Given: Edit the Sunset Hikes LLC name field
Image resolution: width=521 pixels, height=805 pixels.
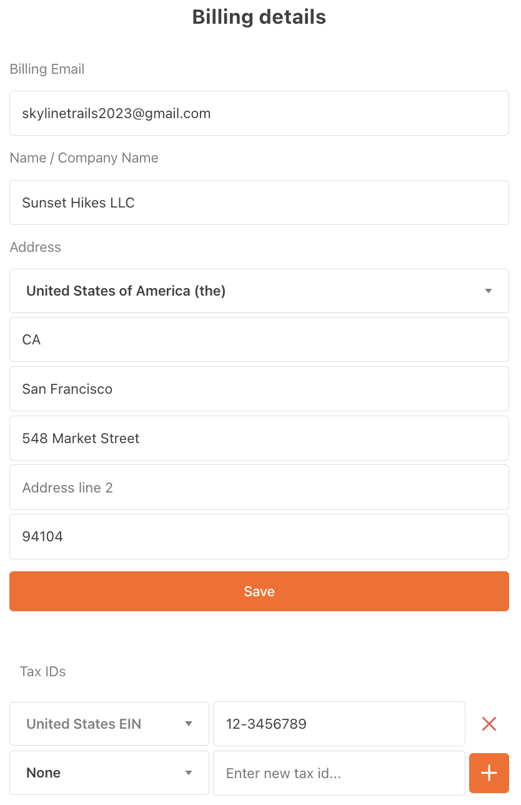Looking at the screenshot, I should (259, 202).
